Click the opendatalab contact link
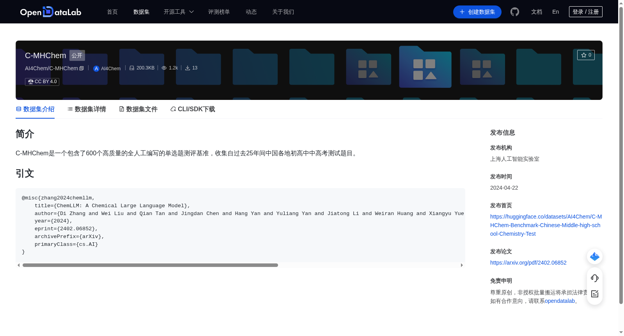This screenshot has height=336, width=624. (x=560, y=301)
